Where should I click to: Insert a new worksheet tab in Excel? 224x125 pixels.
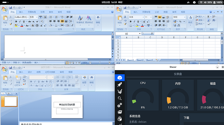click(x=157, y=60)
